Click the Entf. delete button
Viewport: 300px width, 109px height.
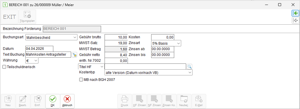(x=38, y=101)
